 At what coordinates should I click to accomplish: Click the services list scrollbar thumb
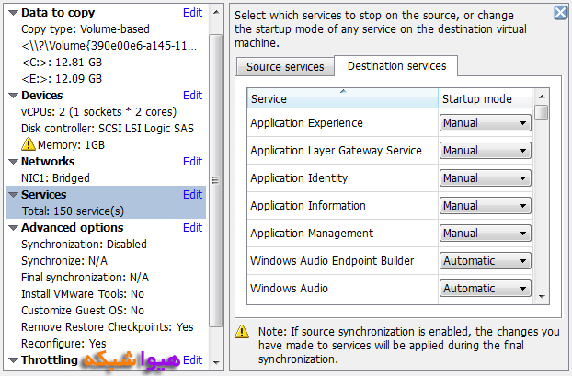click(x=542, y=112)
